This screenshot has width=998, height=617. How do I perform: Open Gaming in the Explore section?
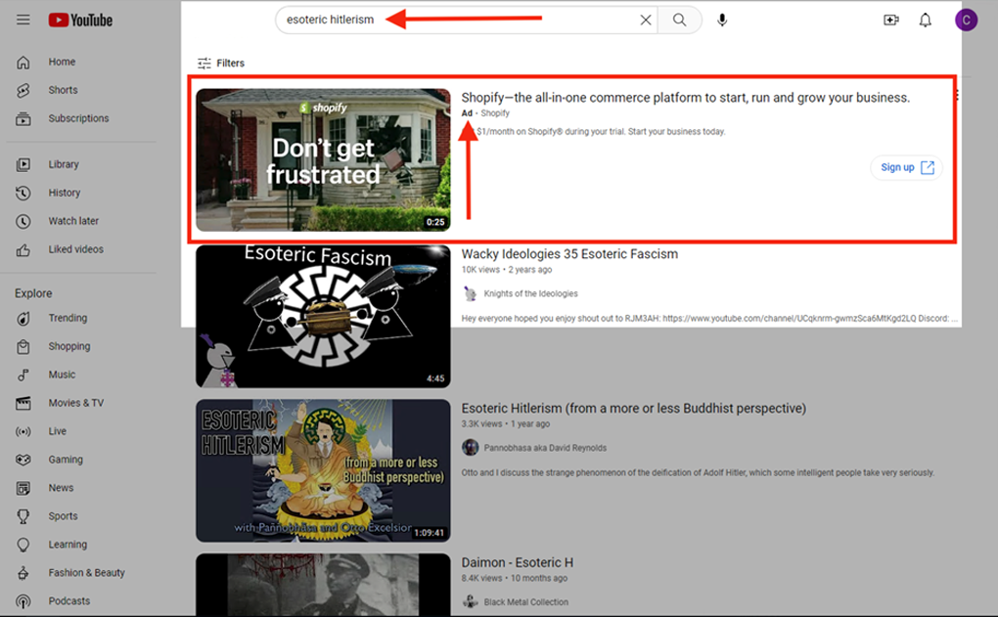click(66, 460)
